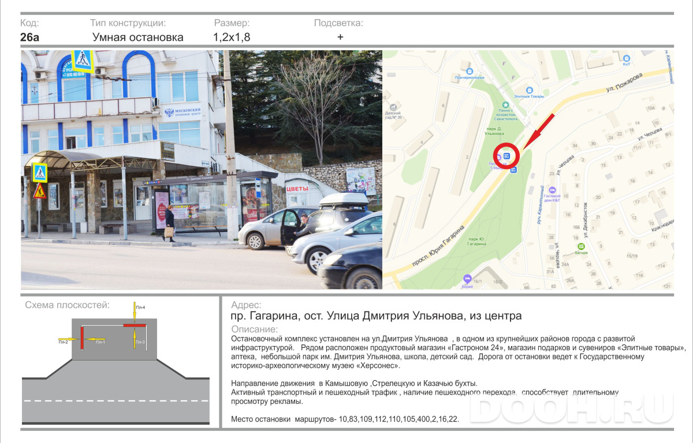Screen dimensions: 693x443
Task: Click the bus stop icon inside red circle
Action: coord(506,156)
